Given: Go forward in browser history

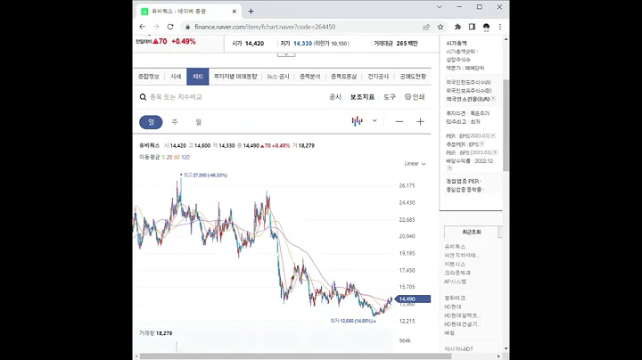Looking at the screenshot, I should [x=156, y=27].
